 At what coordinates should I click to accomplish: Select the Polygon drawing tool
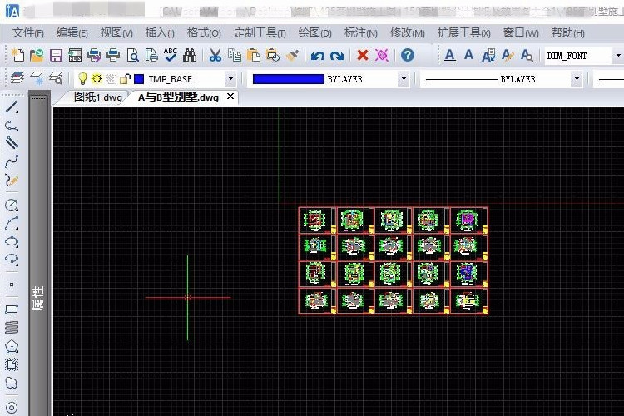point(12,345)
